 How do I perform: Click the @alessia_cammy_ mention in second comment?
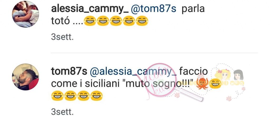click(133, 72)
